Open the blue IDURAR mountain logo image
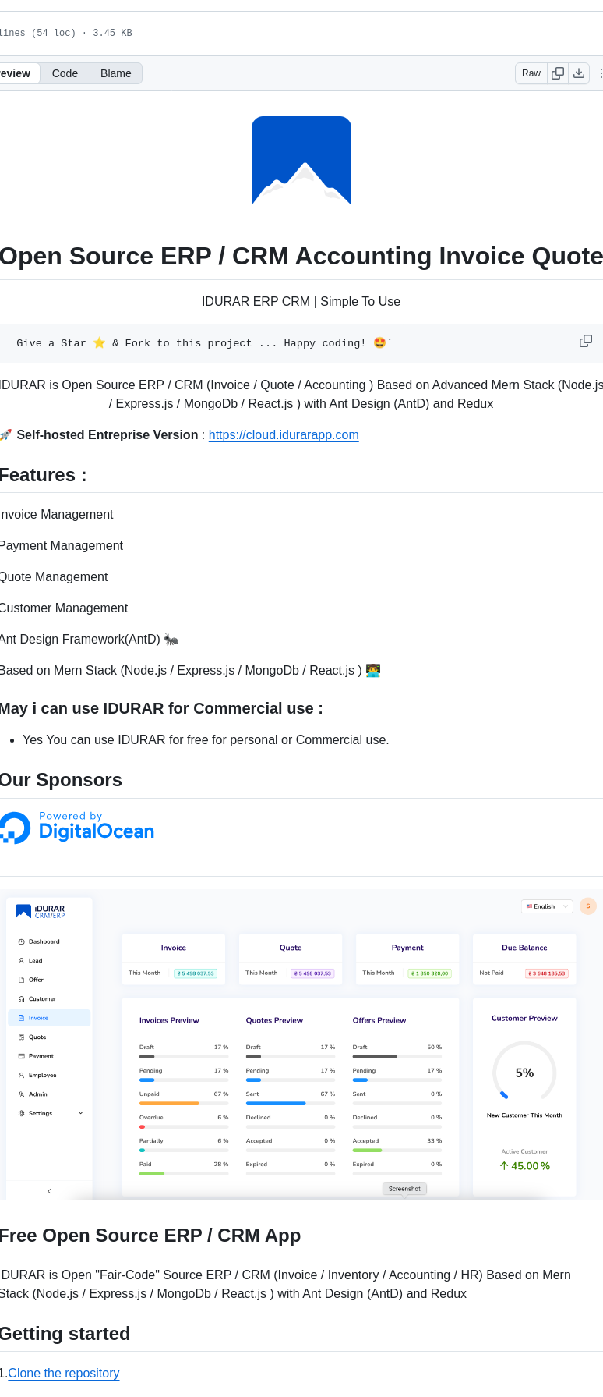 pyautogui.click(x=301, y=161)
